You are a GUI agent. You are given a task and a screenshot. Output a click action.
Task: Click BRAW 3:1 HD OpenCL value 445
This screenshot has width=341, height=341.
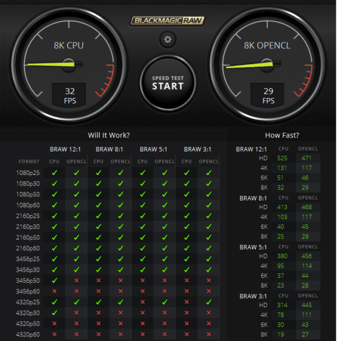click(x=307, y=305)
